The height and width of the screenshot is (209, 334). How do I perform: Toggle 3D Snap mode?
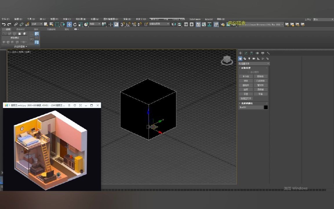click(124, 24)
